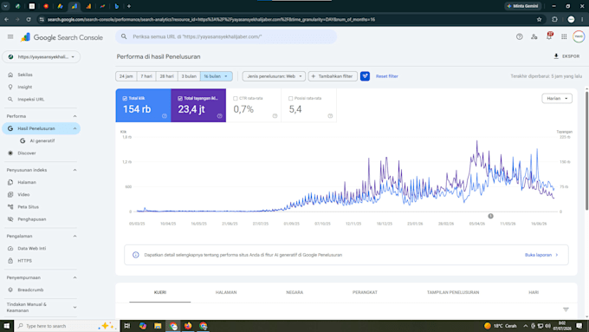Open the 16 bulan date range dropdown
This screenshot has width=589, height=332.
coord(217,76)
